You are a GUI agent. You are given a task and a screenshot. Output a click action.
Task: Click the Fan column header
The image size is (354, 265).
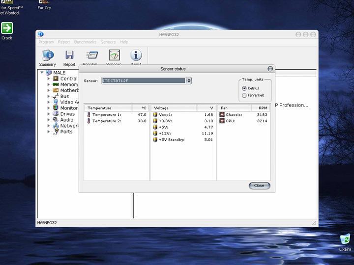234,108
